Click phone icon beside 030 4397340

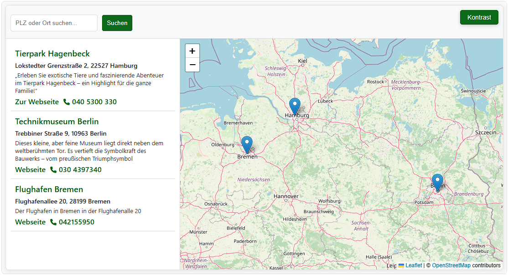[53, 170]
